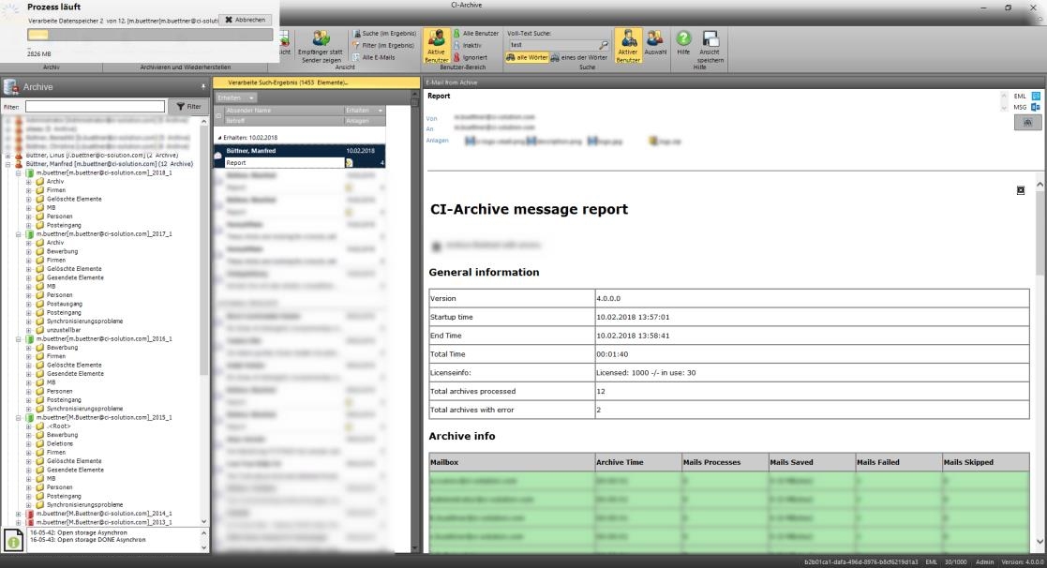Image resolution: width=1047 pixels, height=568 pixels.
Task: Collapse the 2018_1 archive node
Action: click(19, 172)
